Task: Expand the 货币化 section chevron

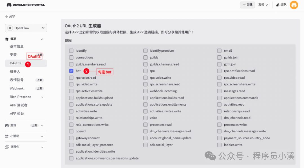Action: point(42,147)
